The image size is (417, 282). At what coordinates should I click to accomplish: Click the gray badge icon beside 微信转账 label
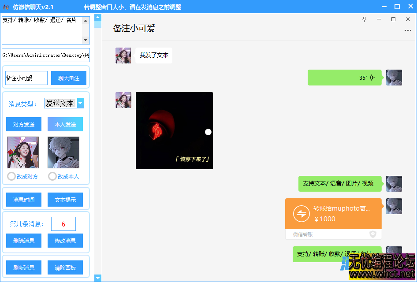point(373,234)
